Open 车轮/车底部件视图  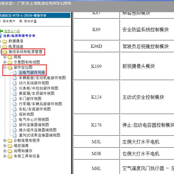[x=35, y=109]
